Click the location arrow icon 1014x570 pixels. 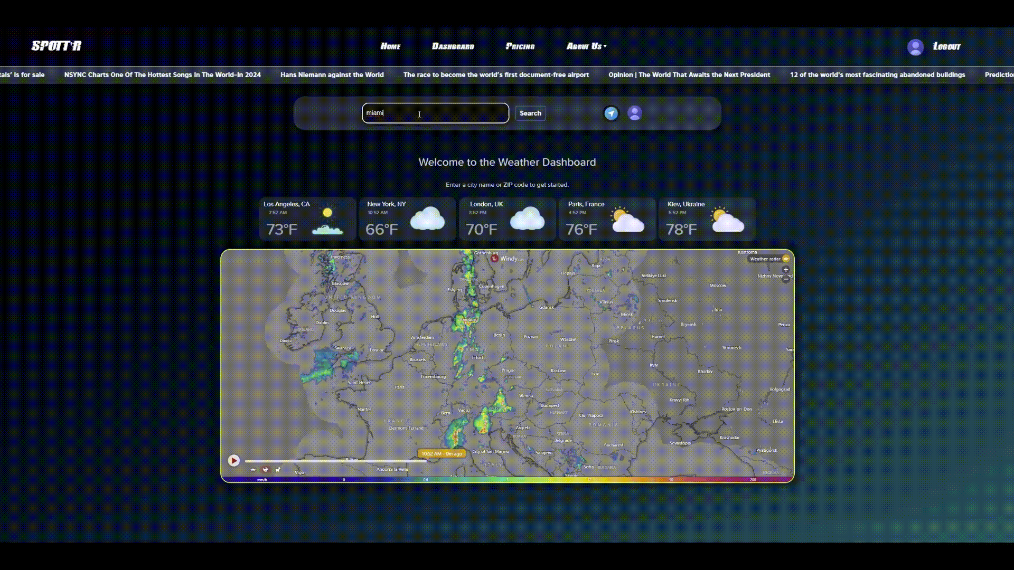pos(611,113)
